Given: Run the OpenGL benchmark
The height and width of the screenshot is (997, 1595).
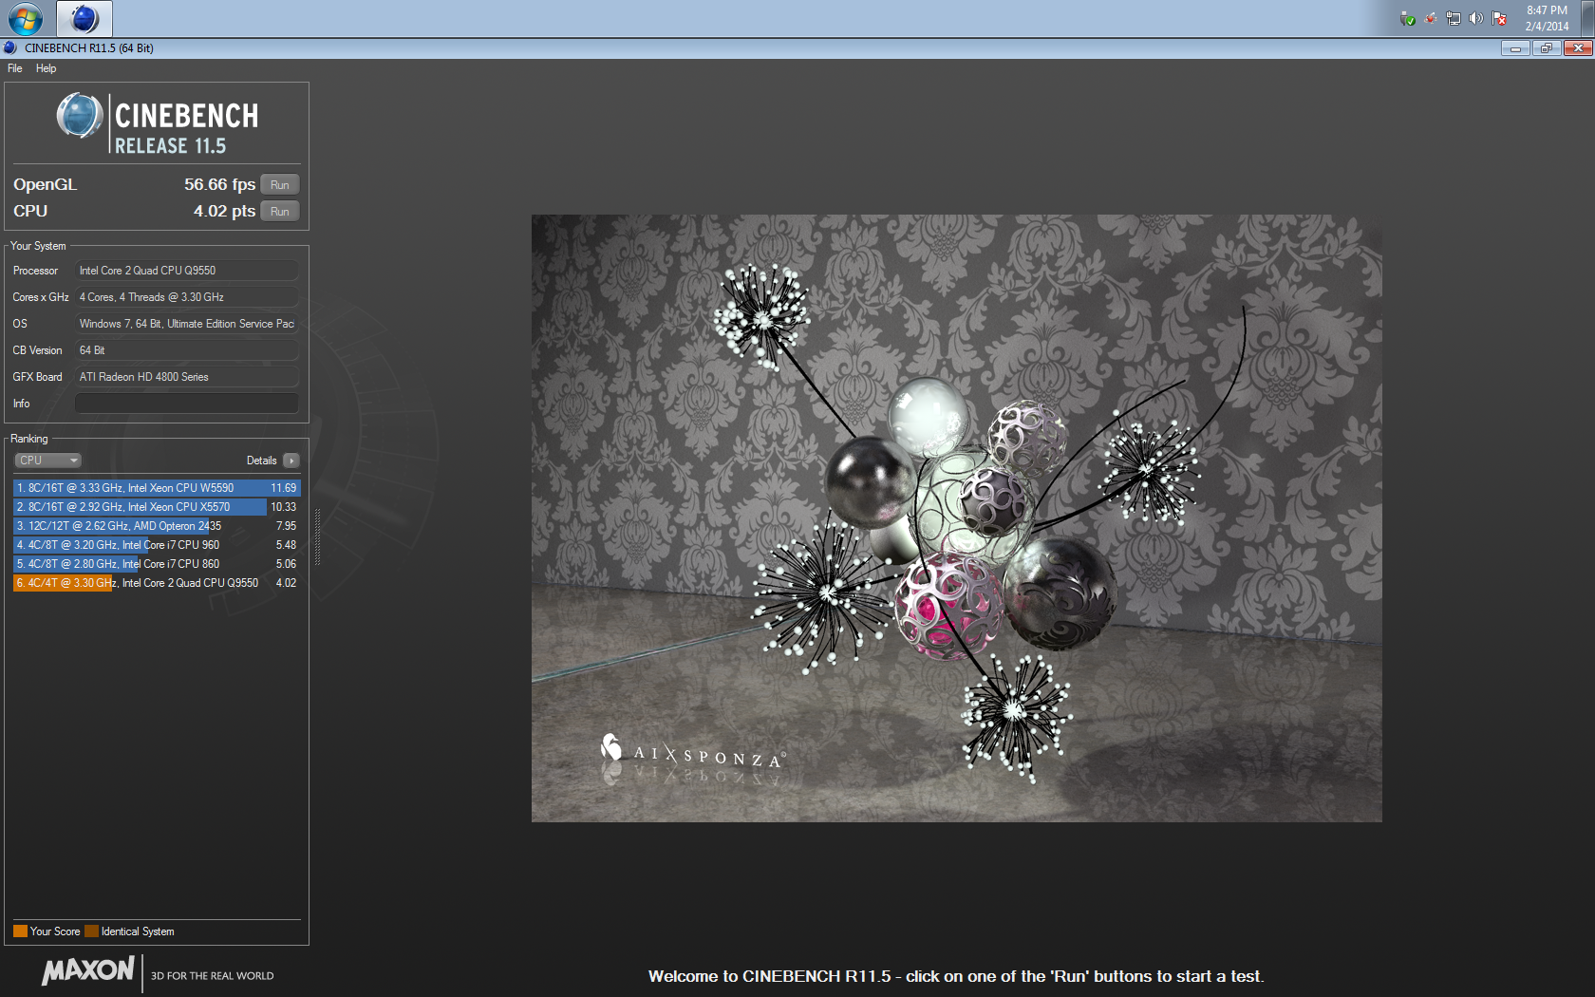Looking at the screenshot, I should click(x=279, y=185).
